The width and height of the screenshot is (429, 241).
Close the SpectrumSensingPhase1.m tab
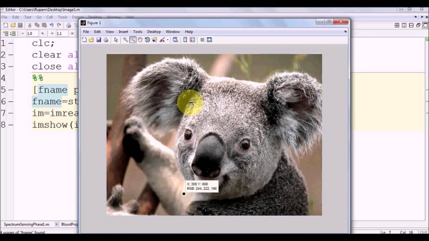pos(56,224)
